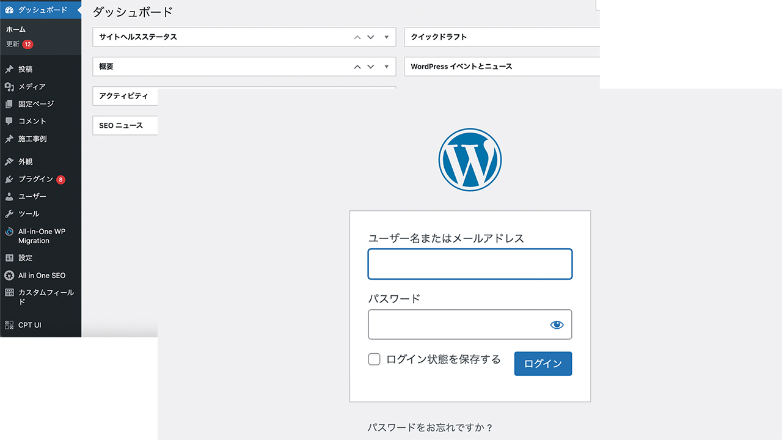This screenshot has width=782, height=440.
Task: Open 固定ページ menu item
Action: pos(40,104)
